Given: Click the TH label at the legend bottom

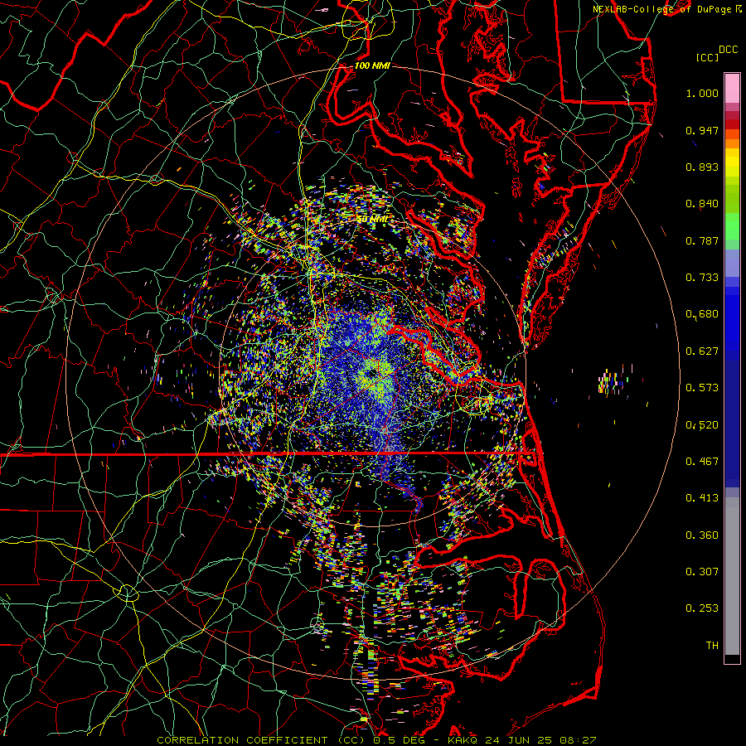Looking at the screenshot, I should [x=712, y=646].
